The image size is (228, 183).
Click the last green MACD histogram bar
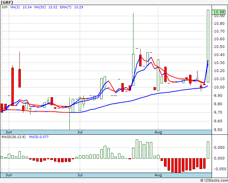pos(208,150)
